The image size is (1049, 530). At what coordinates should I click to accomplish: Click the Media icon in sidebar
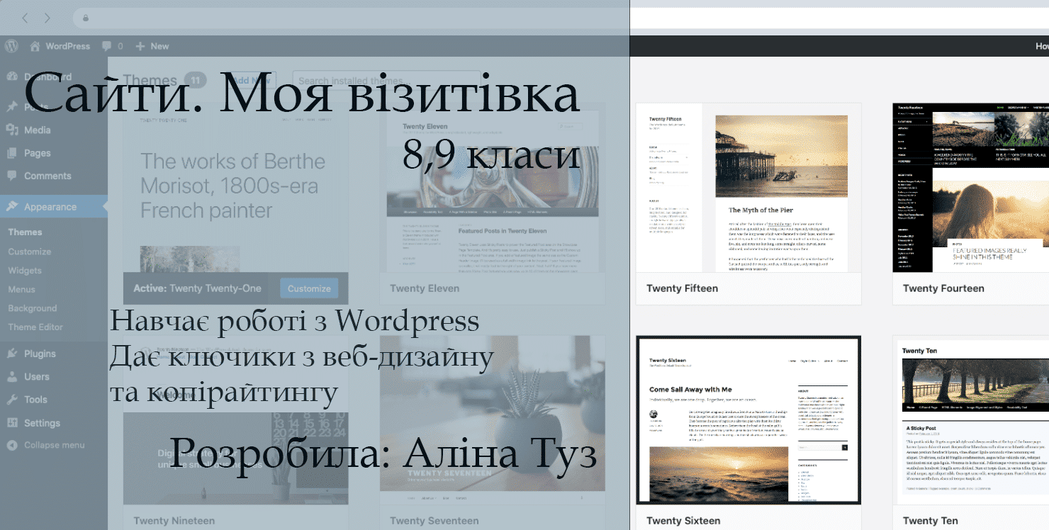(12, 130)
